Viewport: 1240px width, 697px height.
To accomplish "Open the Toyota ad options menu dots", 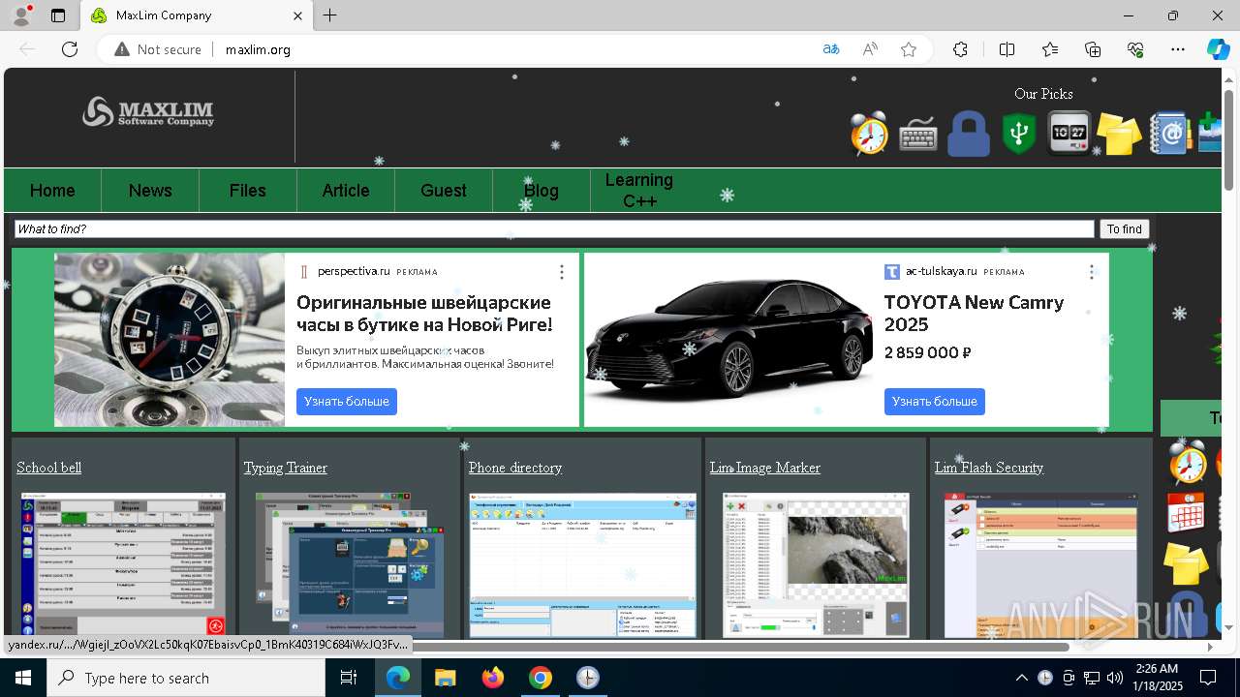I will click(x=1092, y=272).
